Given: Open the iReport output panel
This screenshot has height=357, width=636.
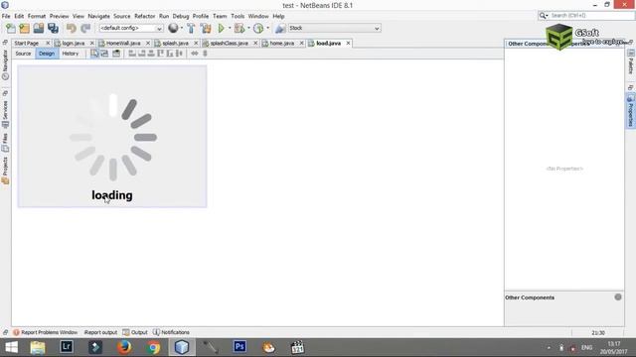Looking at the screenshot, I should pos(100,332).
